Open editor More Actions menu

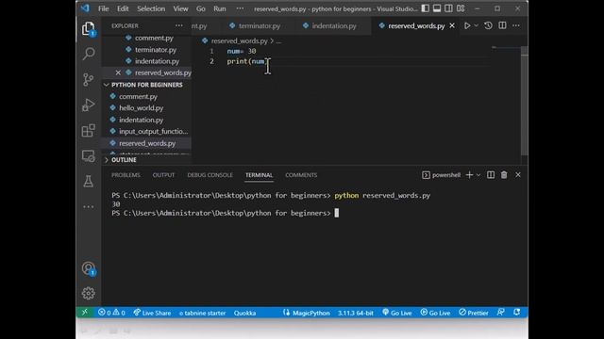[x=516, y=25]
